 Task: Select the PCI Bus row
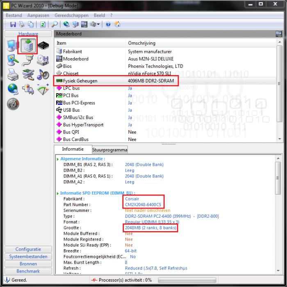pos(165,96)
